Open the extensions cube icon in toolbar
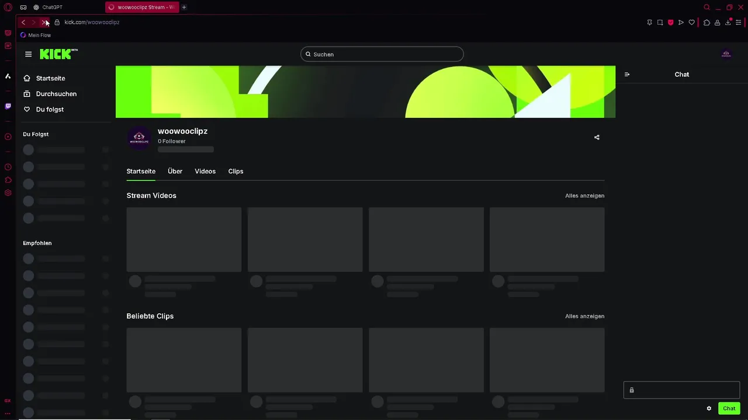The width and height of the screenshot is (748, 420). pyautogui.click(x=707, y=23)
